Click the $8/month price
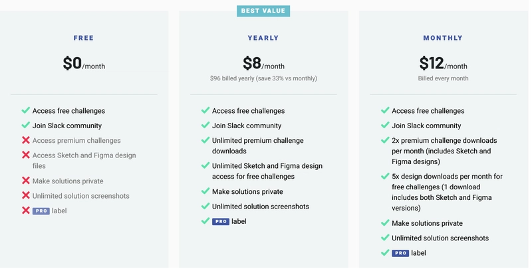This screenshot has width=532, height=269. (263, 63)
